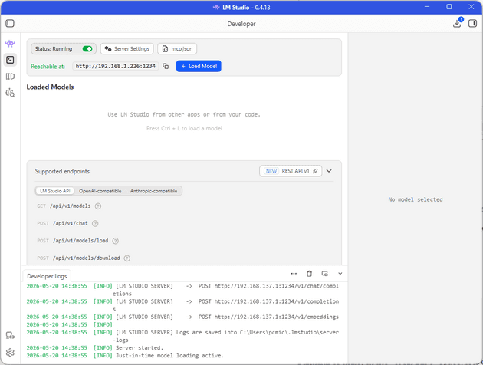Select the LM Studio API tab

pos(55,191)
